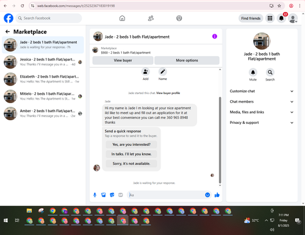Click the Mute bell icon in info panel
The image size is (305, 235).
click(253, 72)
